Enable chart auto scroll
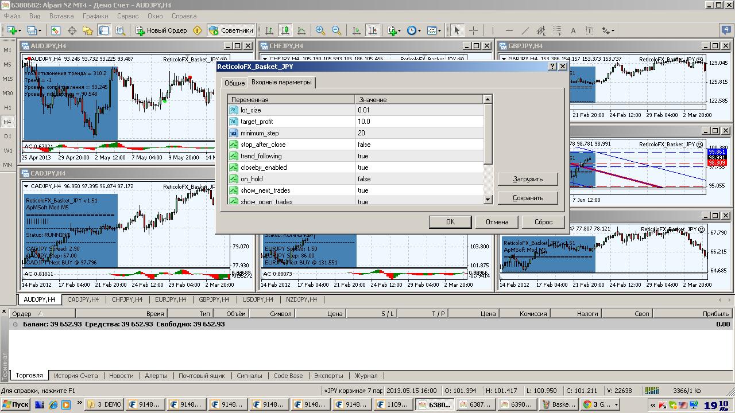 click(357, 30)
